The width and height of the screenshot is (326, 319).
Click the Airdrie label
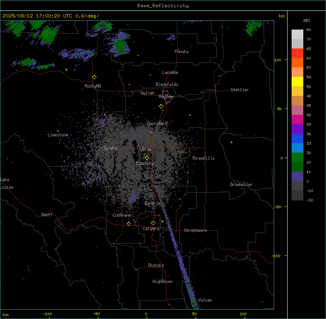coord(153,203)
